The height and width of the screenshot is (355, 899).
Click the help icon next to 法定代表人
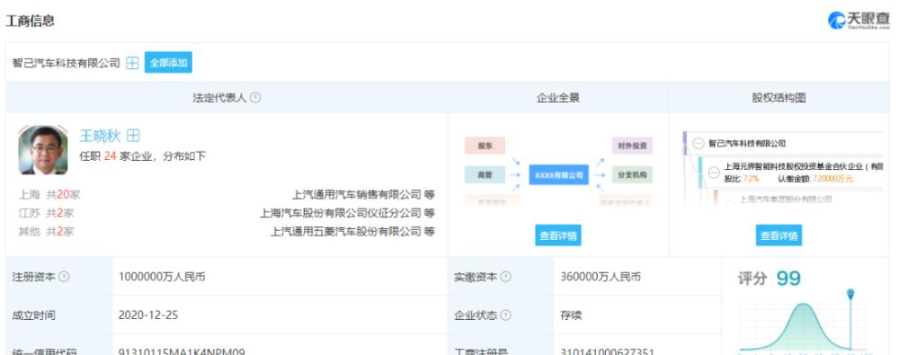click(x=255, y=97)
